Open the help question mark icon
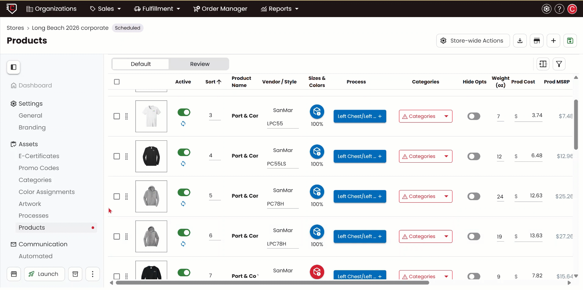Image resolution: width=583 pixels, height=290 pixels. coord(559,9)
